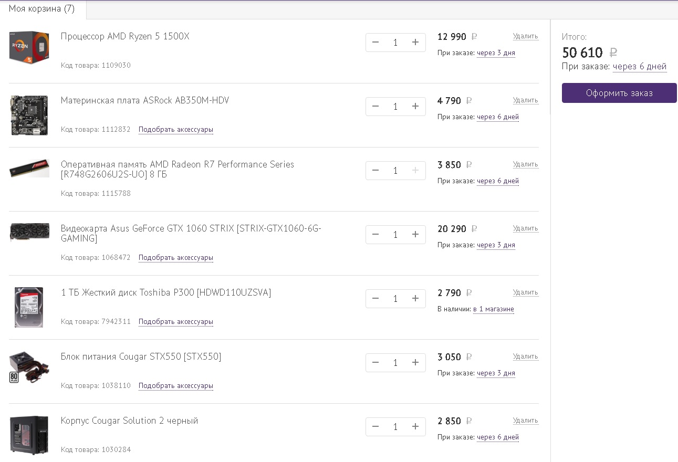678x462 pixels.
Task: Increase quantity of AMD Ryzen 5 1500X
Action: point(415,43)
